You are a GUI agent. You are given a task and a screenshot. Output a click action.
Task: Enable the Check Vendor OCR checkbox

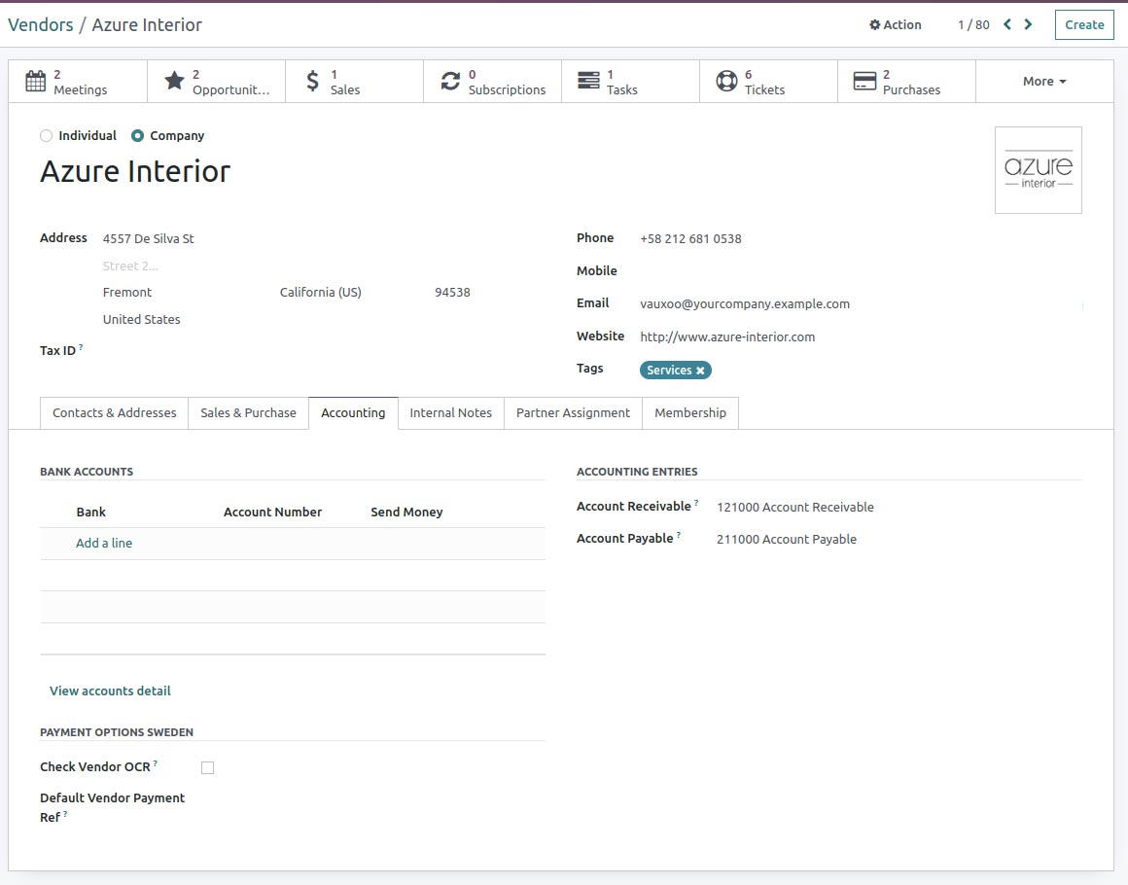pos(207,767)
